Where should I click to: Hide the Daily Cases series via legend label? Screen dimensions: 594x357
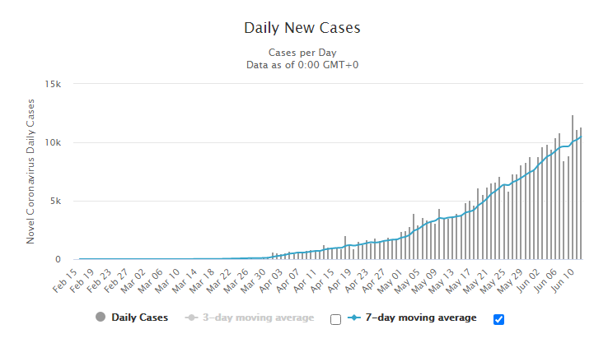pyautogui.click(x=139, y=318)
